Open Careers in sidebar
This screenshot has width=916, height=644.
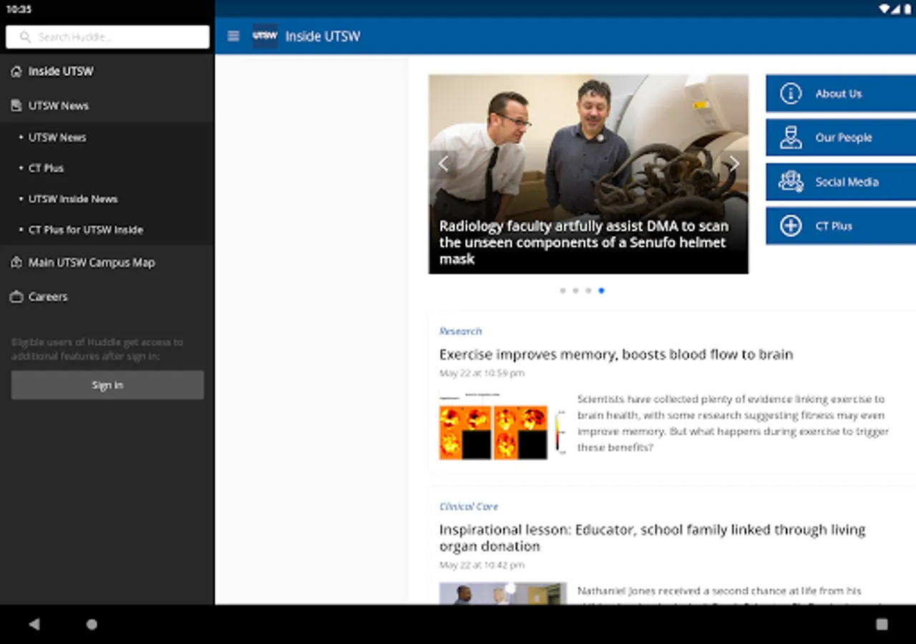(x=107, y=297)
